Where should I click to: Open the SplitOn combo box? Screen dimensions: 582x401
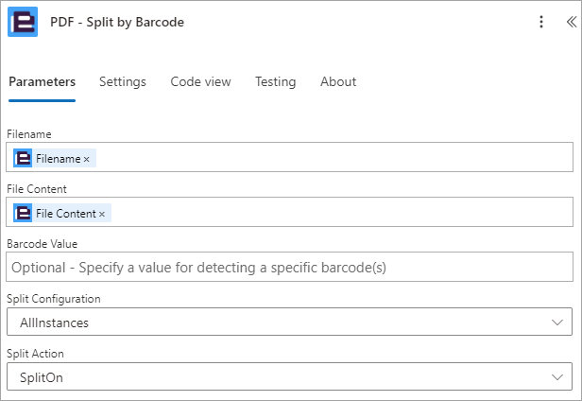pyautogui.click(x=289, y=376)
